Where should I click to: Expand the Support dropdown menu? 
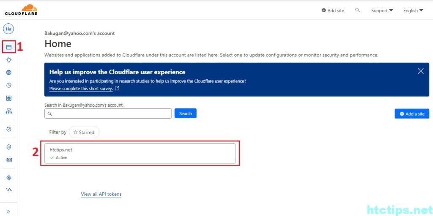pyautogui.click(x=382, y=11)
